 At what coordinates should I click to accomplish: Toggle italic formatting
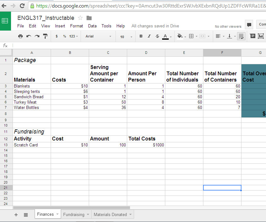[x=149, y=36]
